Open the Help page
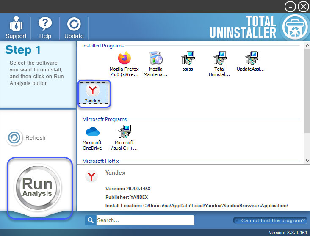Screen dimensions: 310x236 point(45,27)
